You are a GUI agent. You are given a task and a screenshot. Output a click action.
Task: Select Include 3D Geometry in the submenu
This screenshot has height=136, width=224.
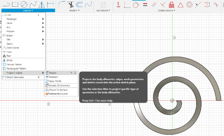point(61,85)
